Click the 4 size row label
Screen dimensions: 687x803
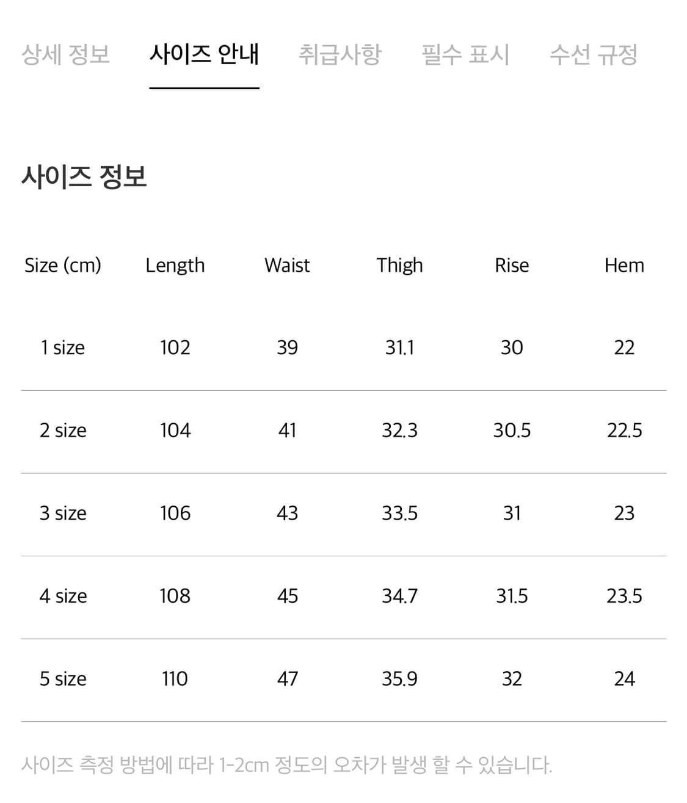[63, 596]
